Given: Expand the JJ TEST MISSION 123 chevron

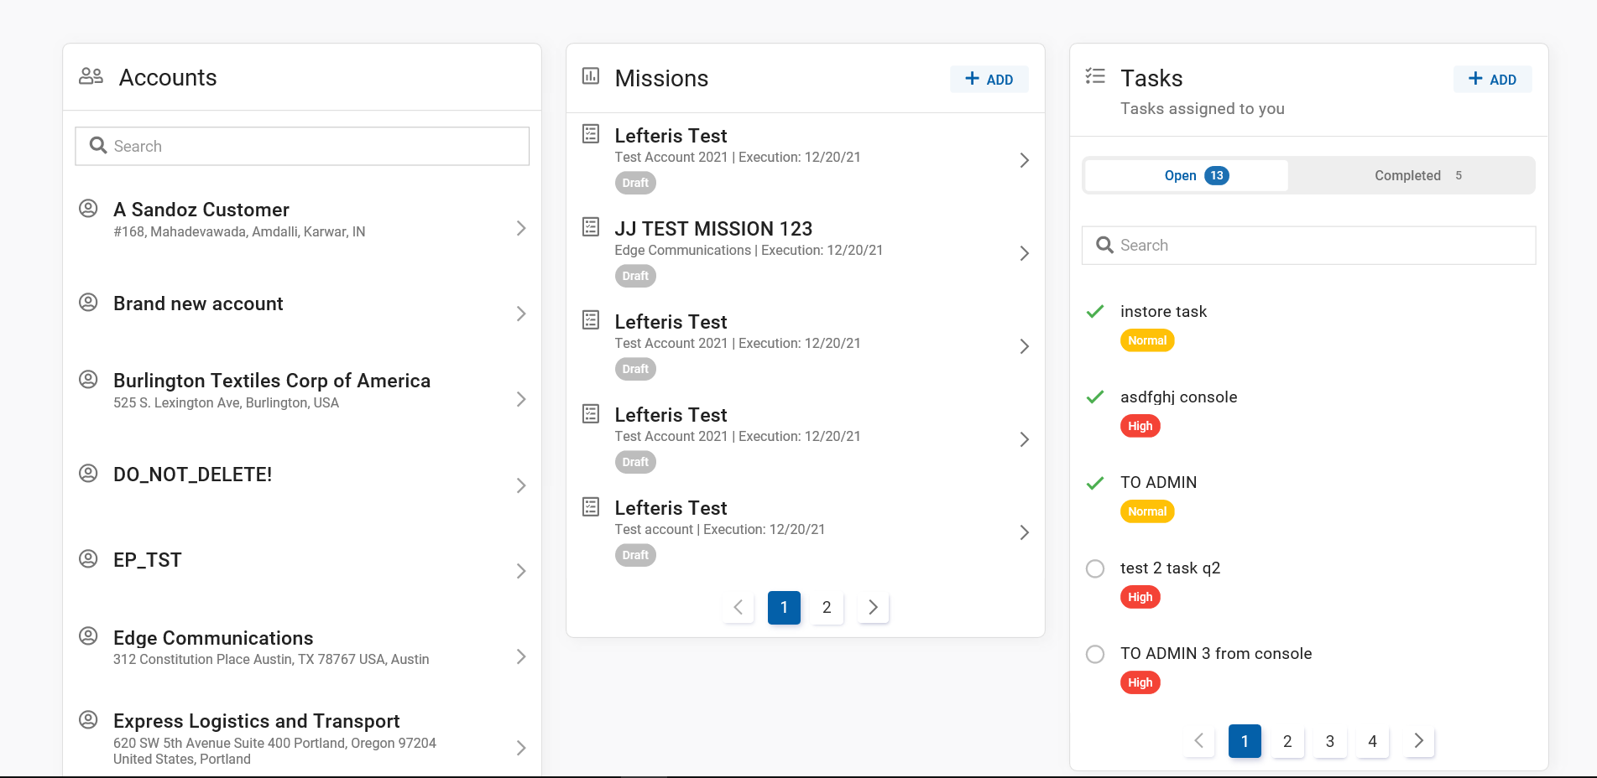Looking at the screenshot, I should [1024, 253].
